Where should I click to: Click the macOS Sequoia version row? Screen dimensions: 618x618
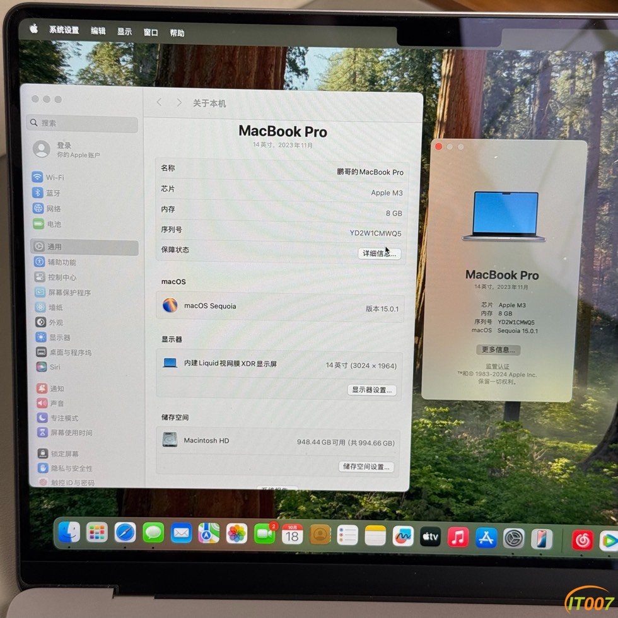pos(280,307)
